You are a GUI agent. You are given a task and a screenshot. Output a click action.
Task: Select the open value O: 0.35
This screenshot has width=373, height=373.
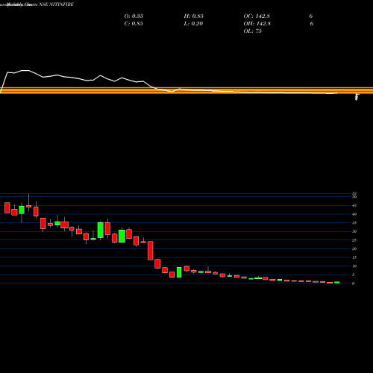point(134,16)
